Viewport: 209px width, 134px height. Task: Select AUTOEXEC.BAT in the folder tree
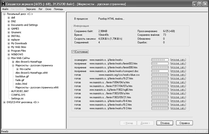click(20, 91)
